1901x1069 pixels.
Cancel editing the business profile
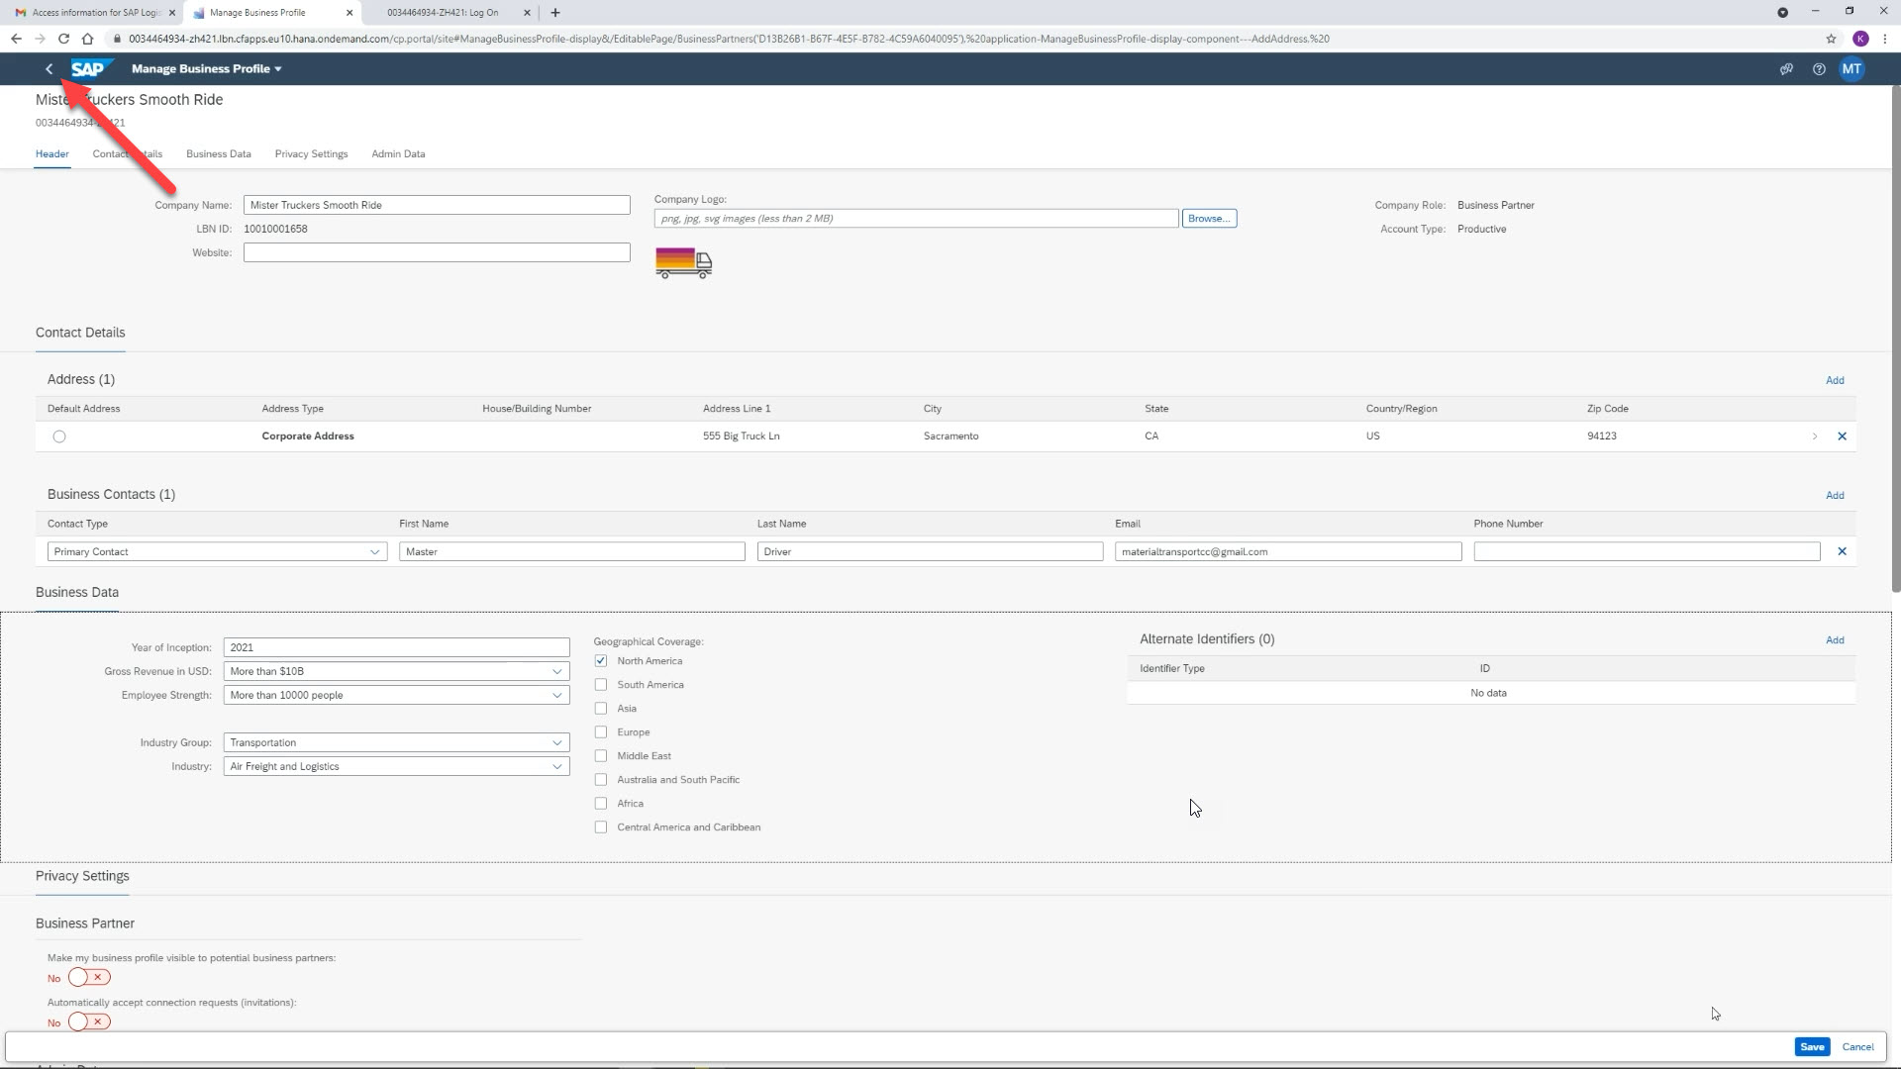(x=1857, y=1047)
